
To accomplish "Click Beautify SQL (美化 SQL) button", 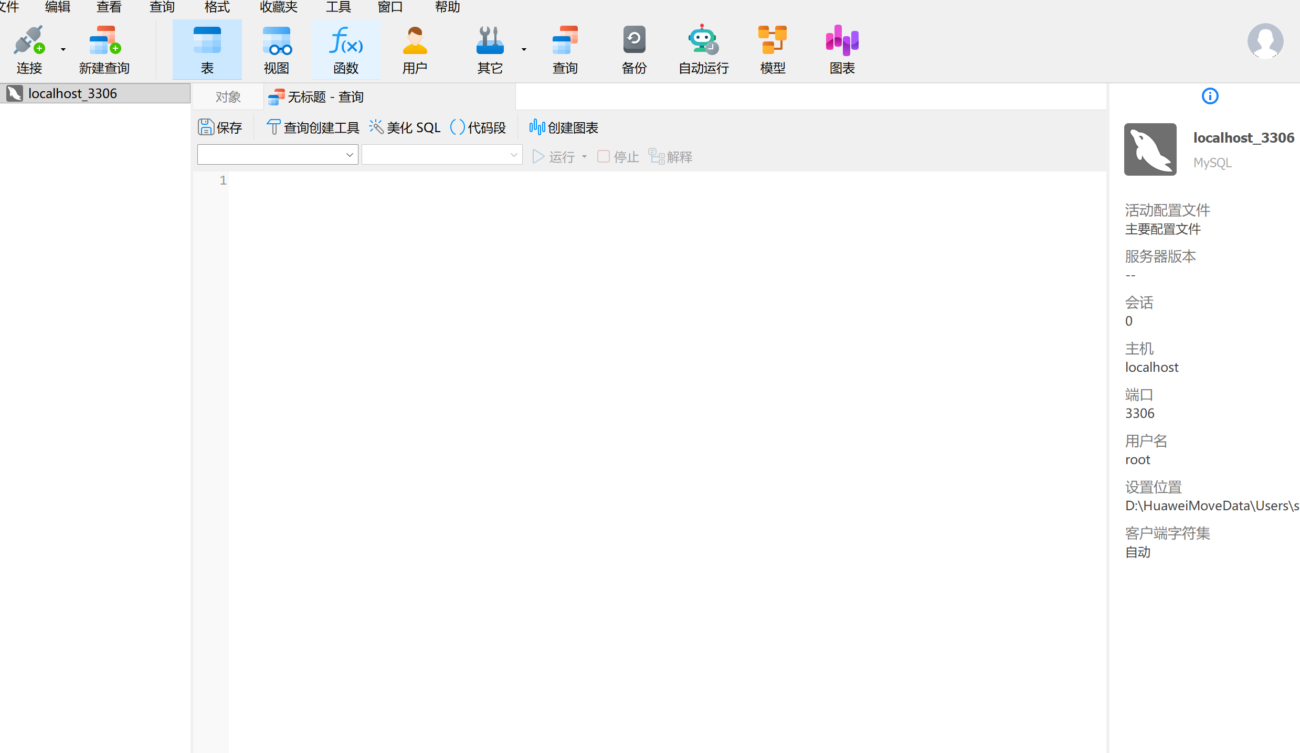I will tap(405, 127).
